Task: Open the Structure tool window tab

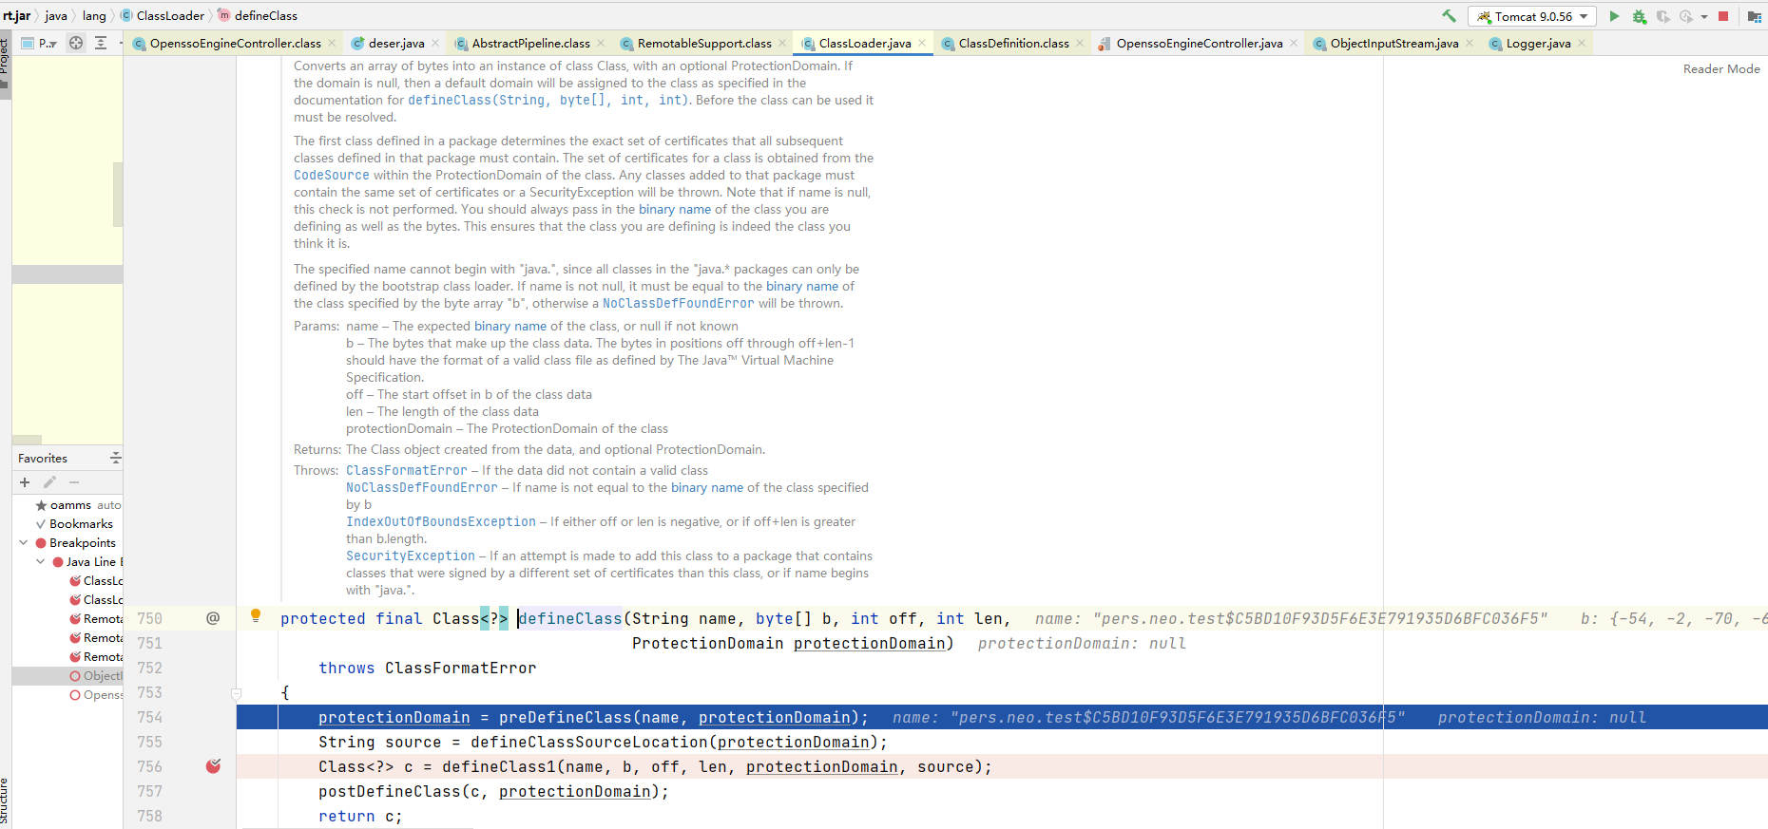Action: coord(5,801)
